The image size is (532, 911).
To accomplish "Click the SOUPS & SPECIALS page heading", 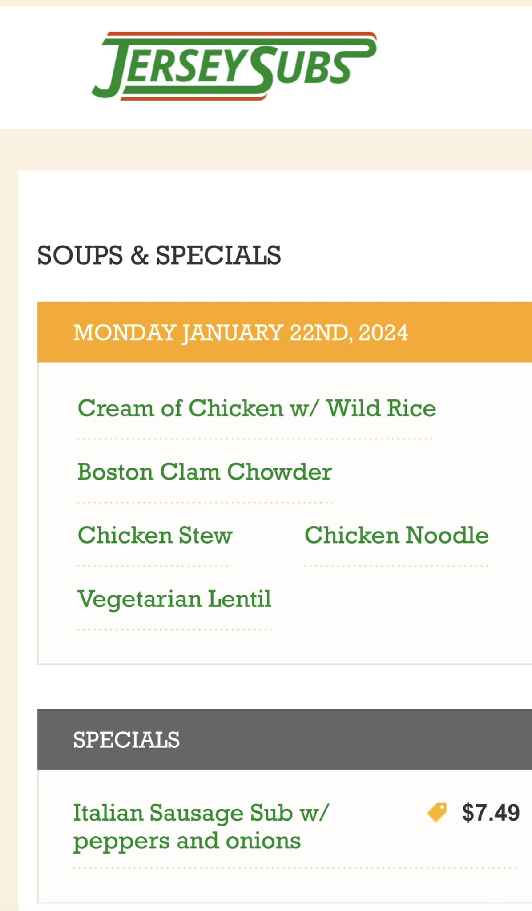I will pyautogui.click(x=159, y=255).
